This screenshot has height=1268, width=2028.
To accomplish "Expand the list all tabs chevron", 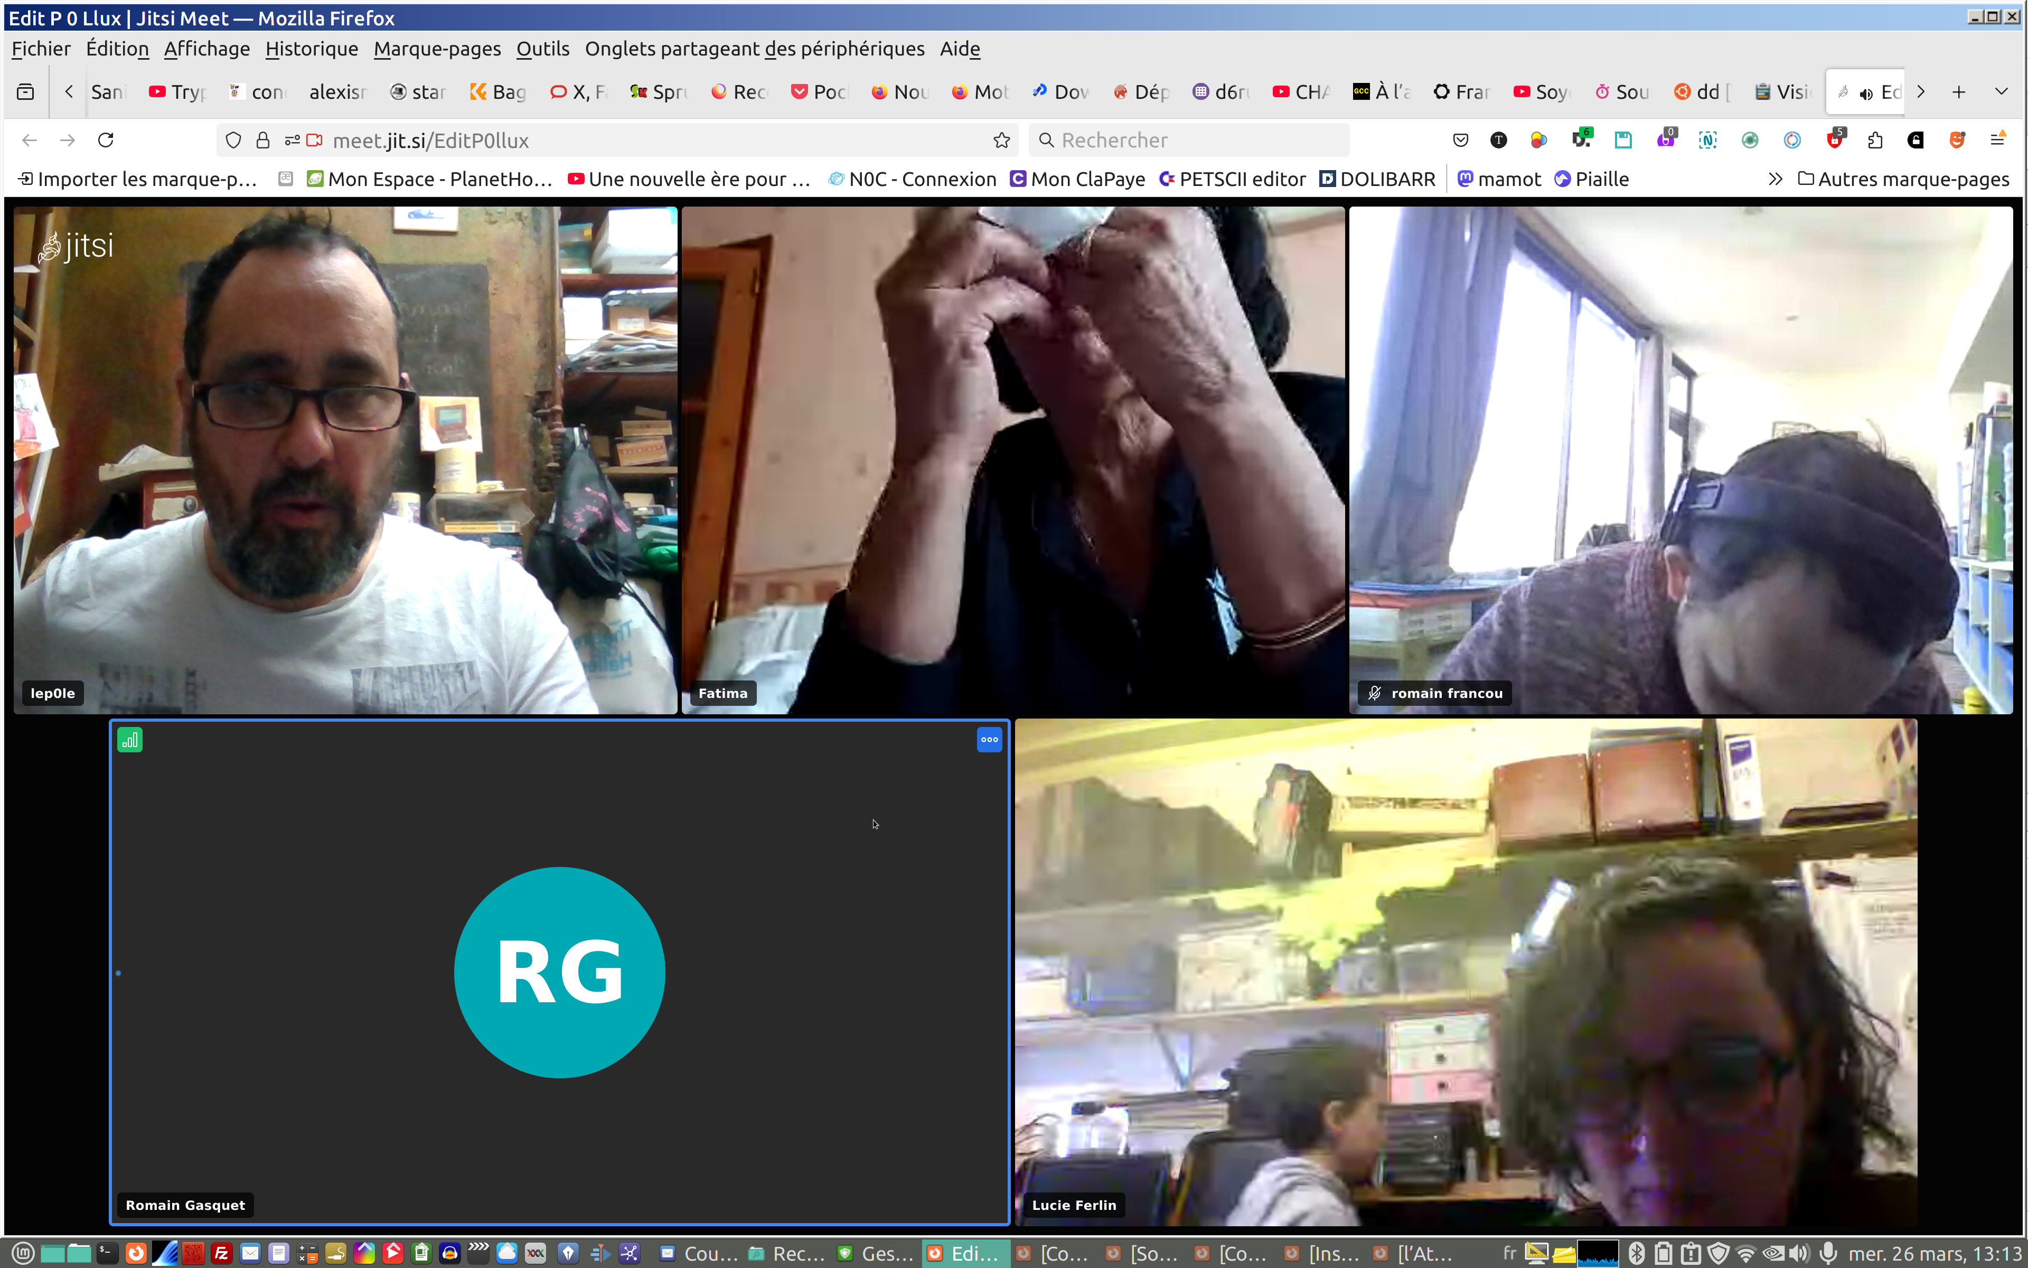I will pyautogui.click(x=2001, y=91).
